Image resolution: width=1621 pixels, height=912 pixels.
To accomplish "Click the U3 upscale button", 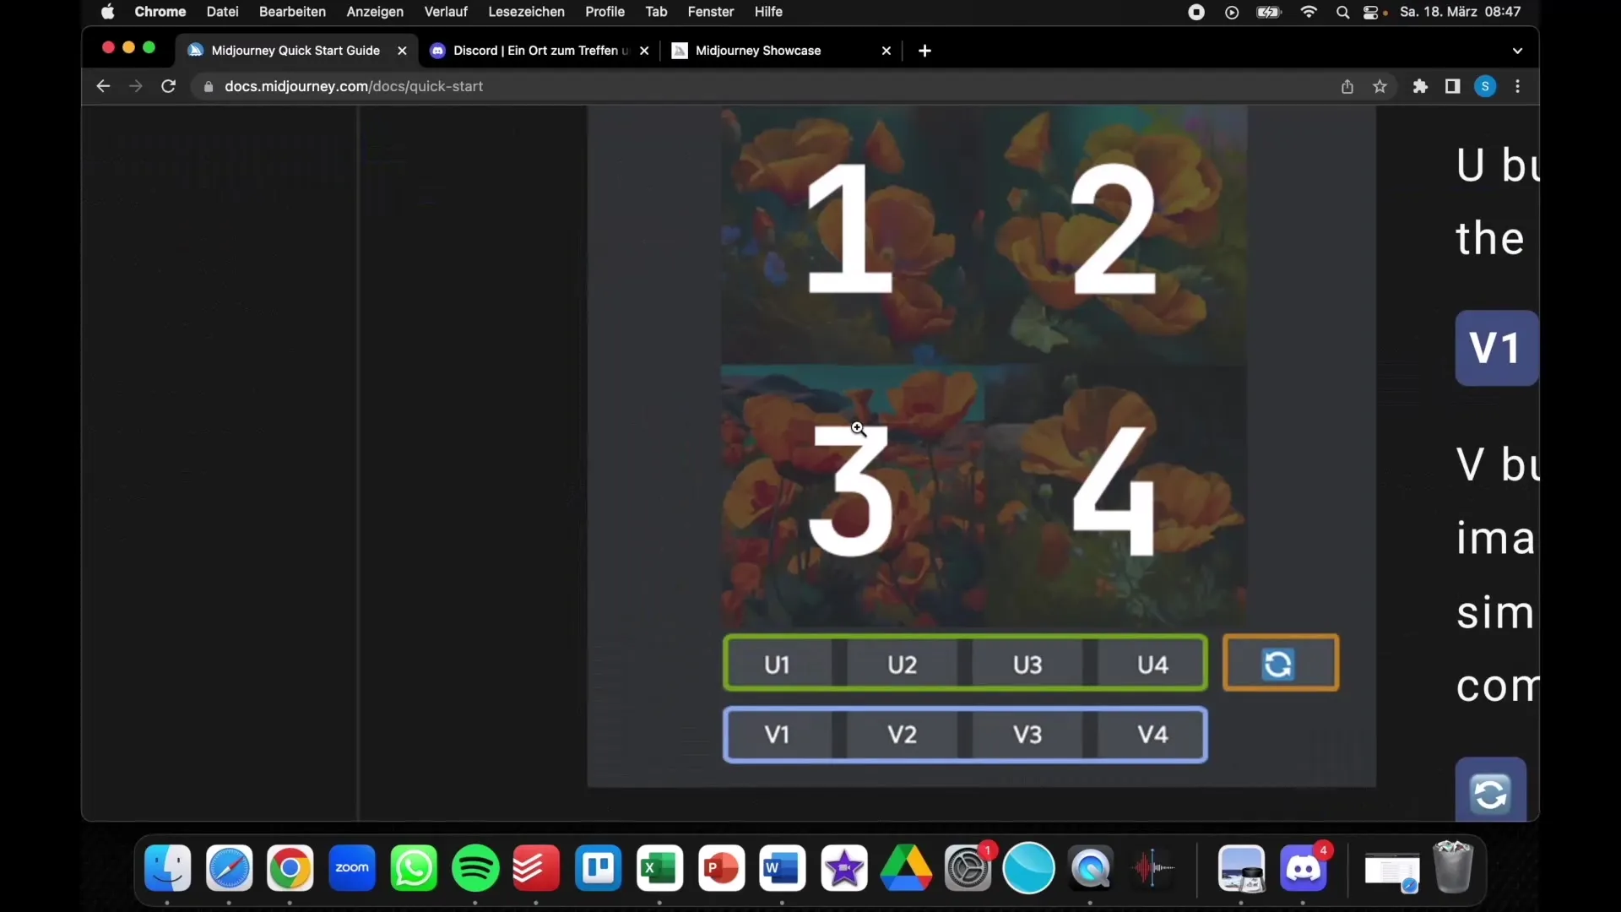I will [x=1027, y=665].
